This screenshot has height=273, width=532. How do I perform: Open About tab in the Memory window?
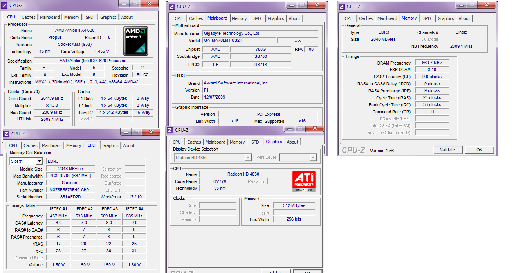[x=464, y=18]
